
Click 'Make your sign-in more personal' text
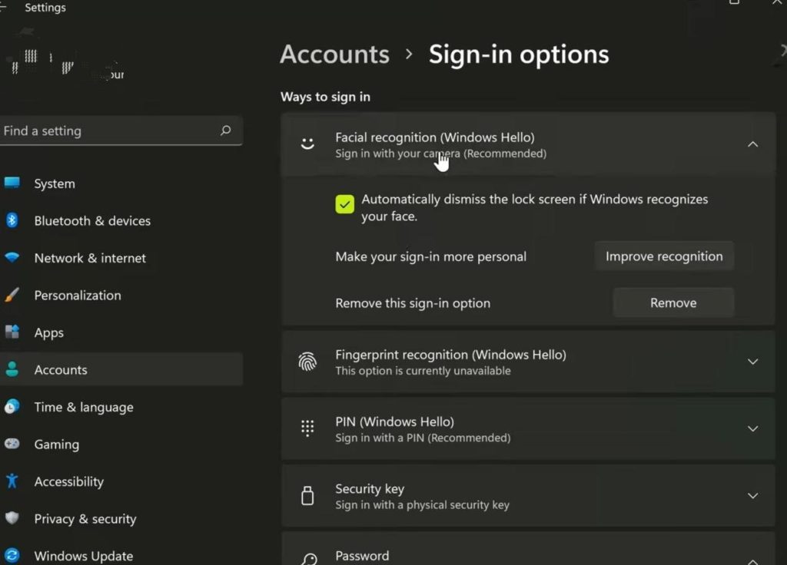430,256
